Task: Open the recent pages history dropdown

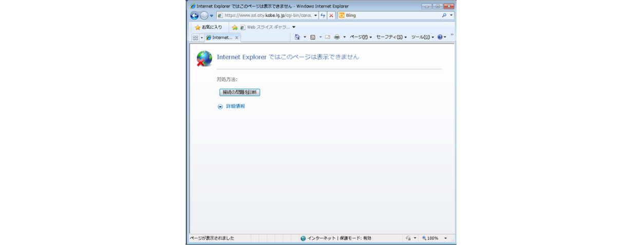Action: (212, 15)
